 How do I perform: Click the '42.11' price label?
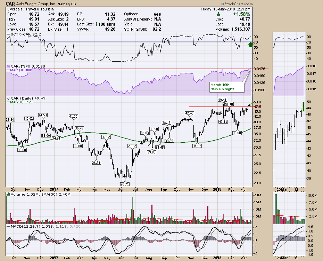coord(223,121)
